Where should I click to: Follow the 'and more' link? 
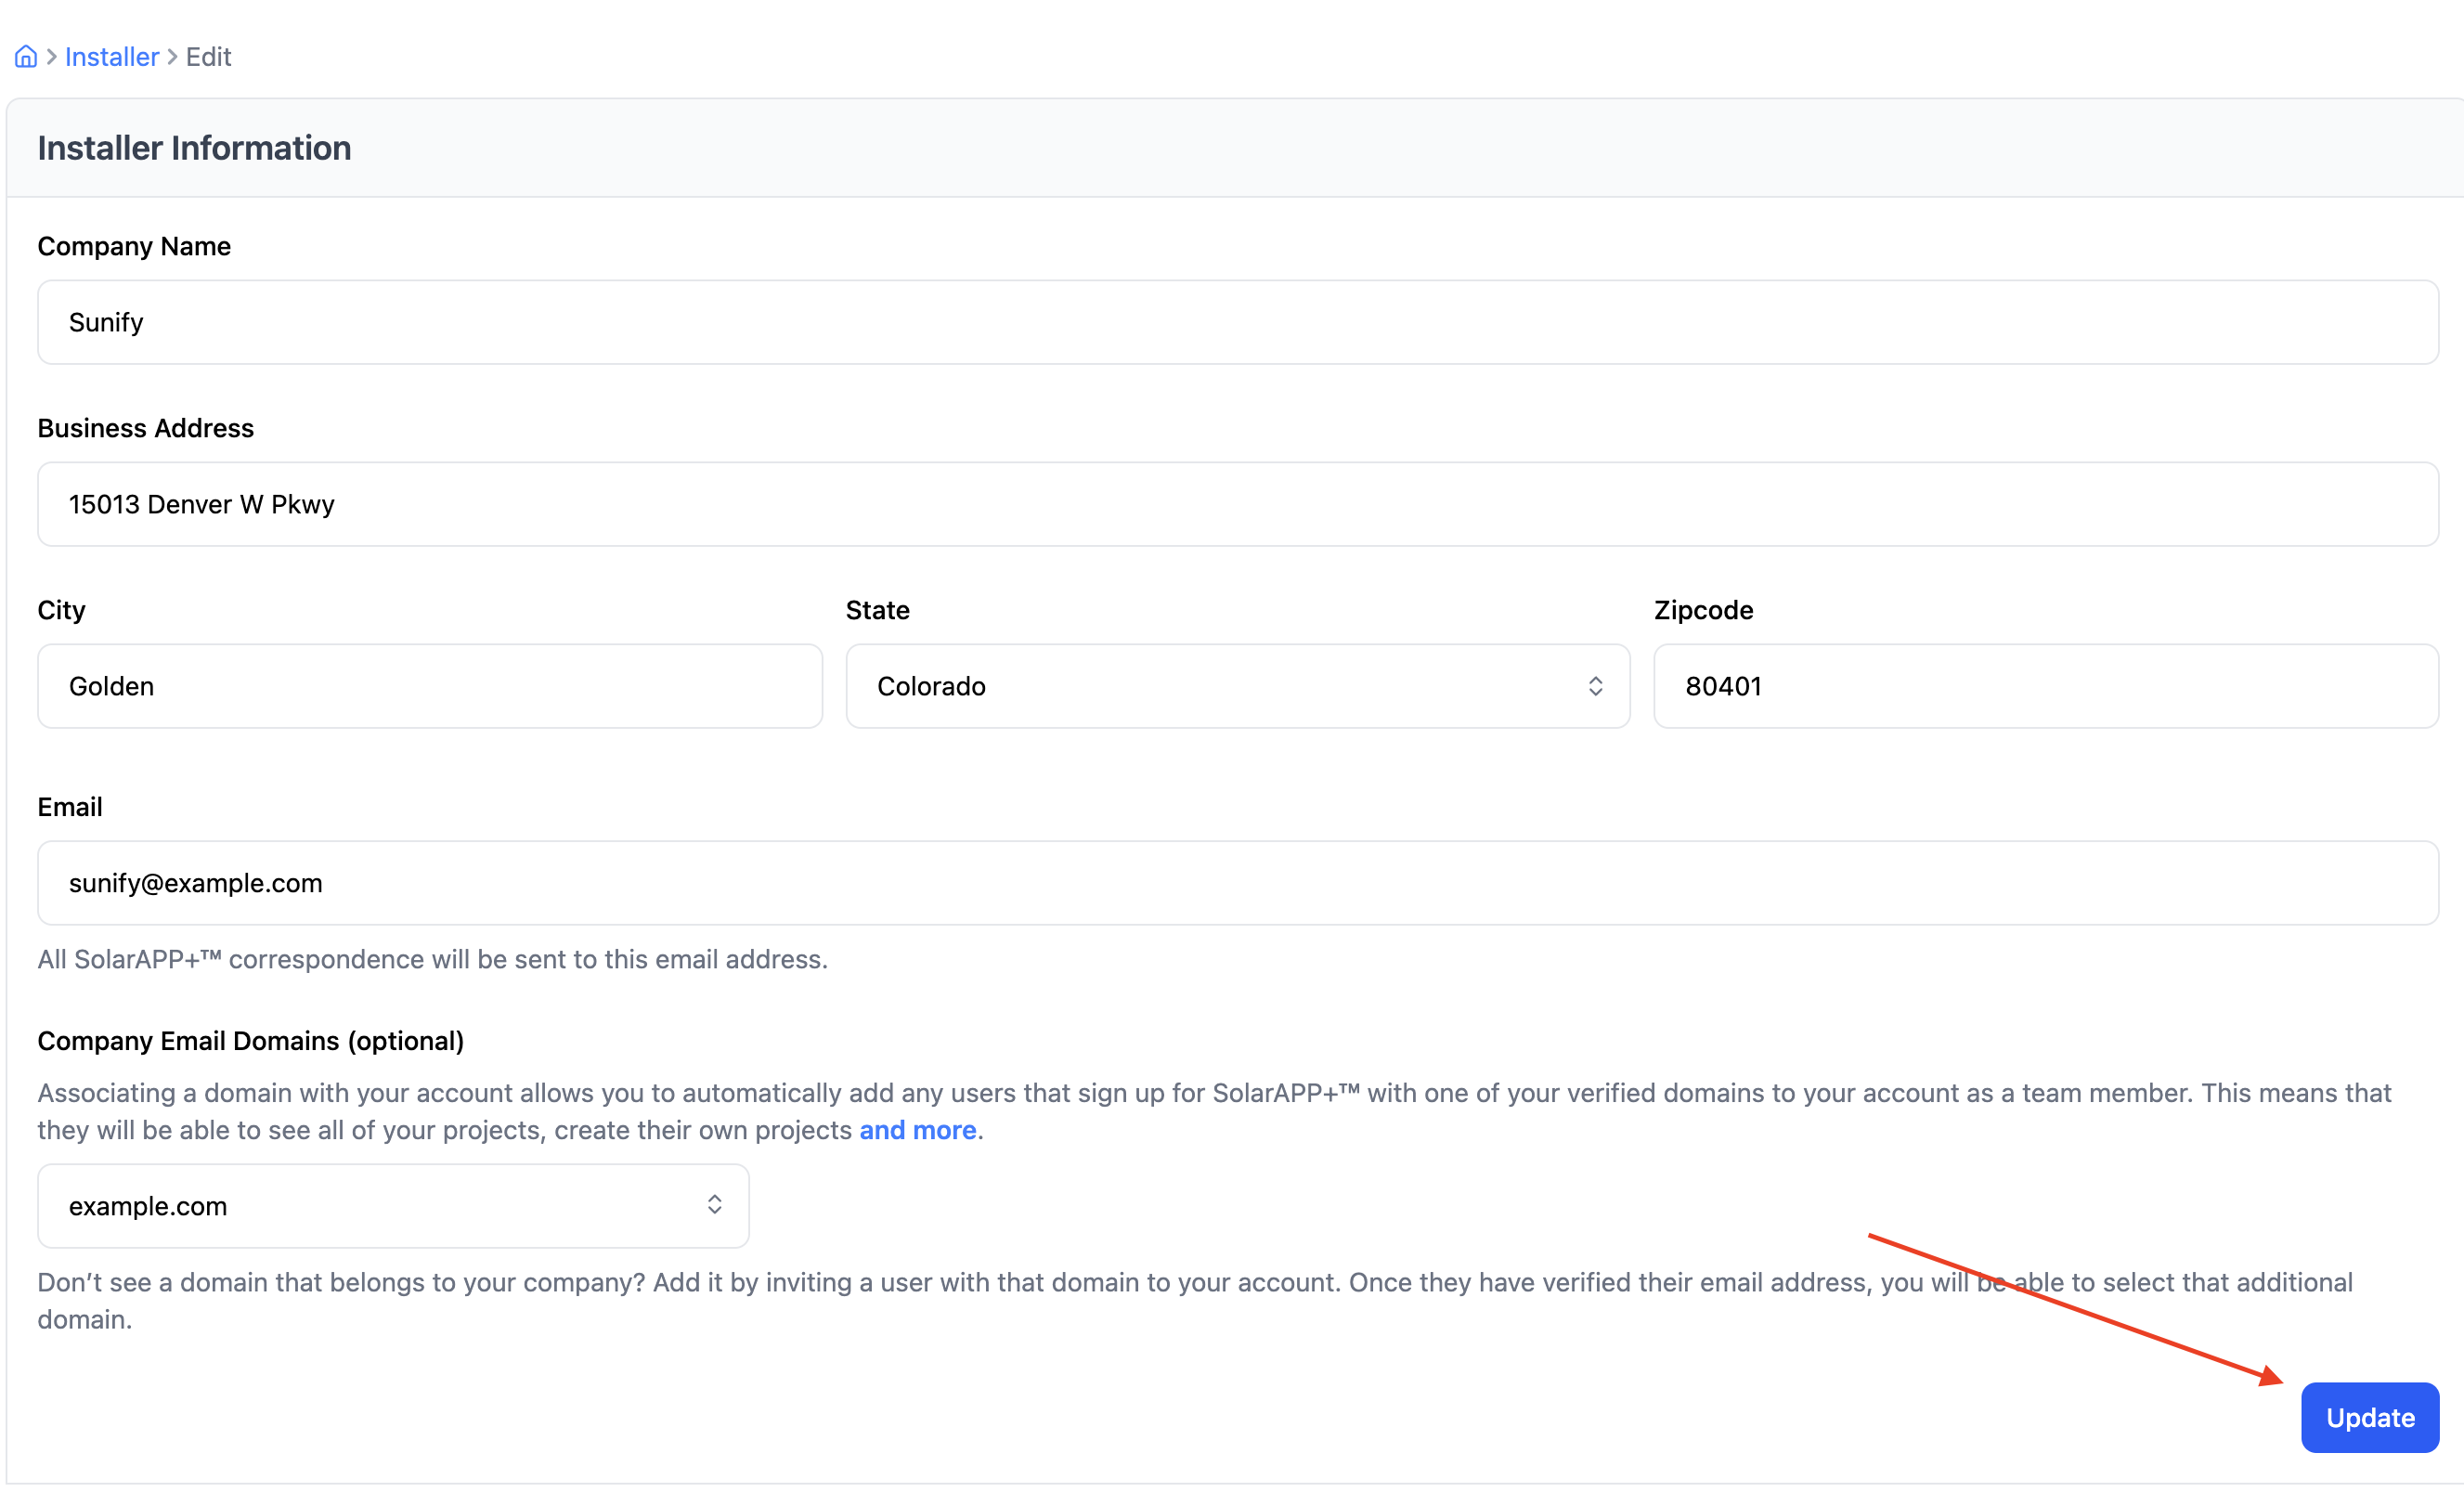coord(917,1130)
